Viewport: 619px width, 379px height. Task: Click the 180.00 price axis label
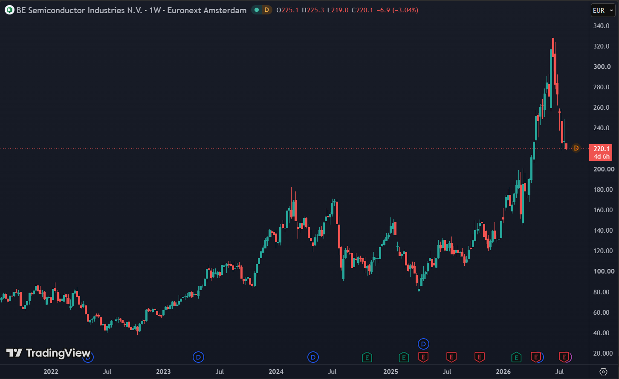604,190
